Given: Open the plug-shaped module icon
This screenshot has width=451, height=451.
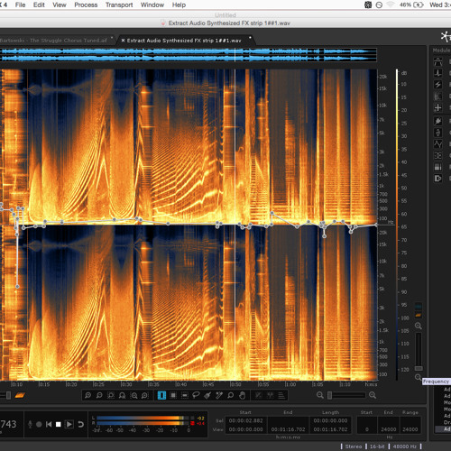Looking at the screenshot, I should 438,121.
